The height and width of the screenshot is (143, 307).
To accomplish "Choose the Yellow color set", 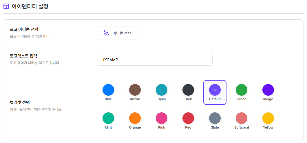I will point(268,118).
